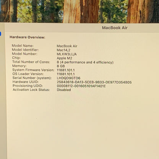The width and height of the screenshot is (159, 159).
Task: Click the Provisioning UDID label
Action: pos(28,86)
